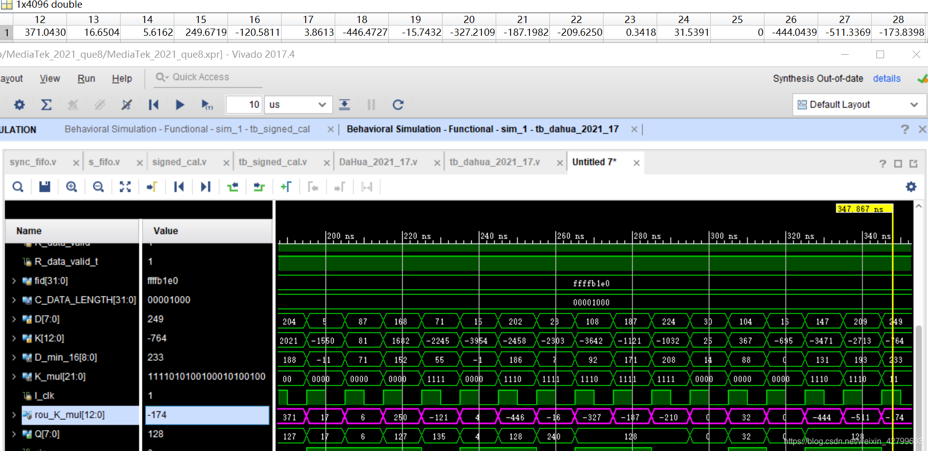The width and height of the screenshot is (928, 451).
Task: Click previous marker icon
Action: click(x=313, y=187)
